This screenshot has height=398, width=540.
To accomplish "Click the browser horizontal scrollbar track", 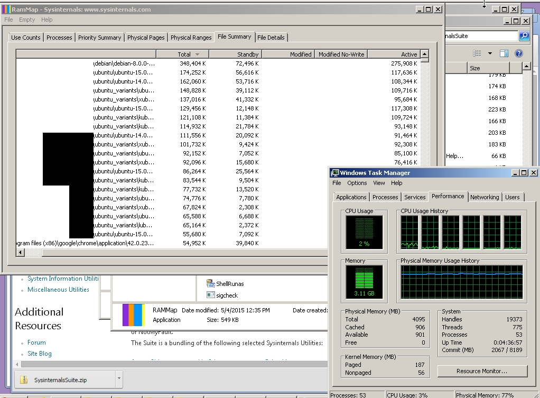I will [x=174, y=364].
